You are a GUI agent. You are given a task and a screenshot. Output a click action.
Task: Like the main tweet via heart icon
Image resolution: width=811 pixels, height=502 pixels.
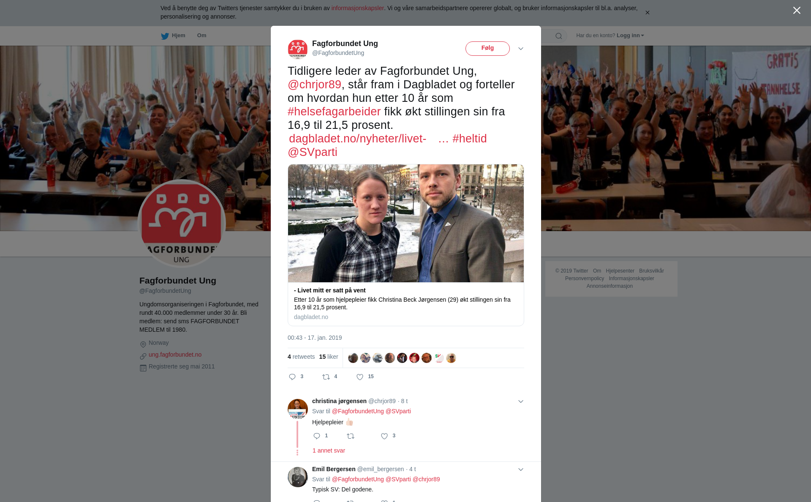click(360, 377)
